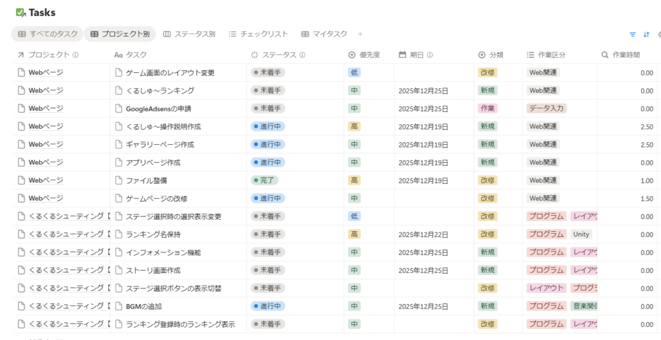The height and width of the screenshot is (340, 661).
Task: Switch to the ステータス別 view tab
Action: 189,34
